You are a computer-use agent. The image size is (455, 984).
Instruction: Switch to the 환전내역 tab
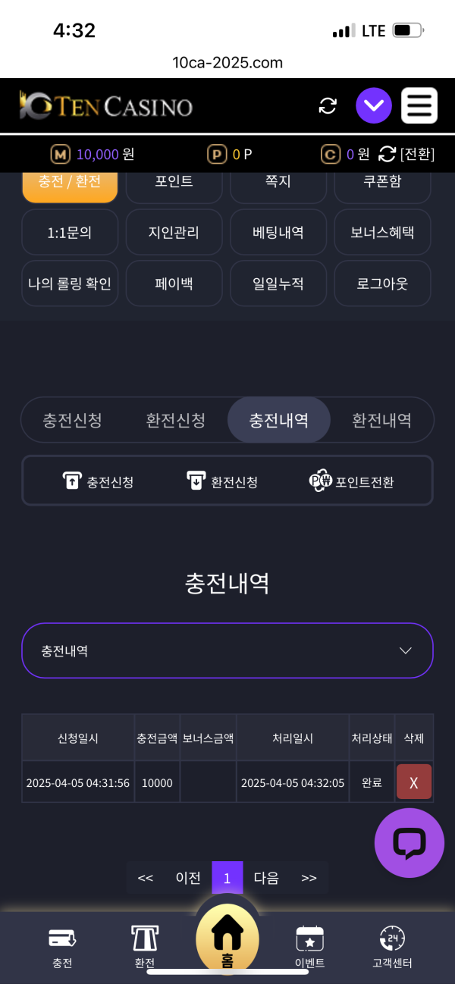coord(381,420)
